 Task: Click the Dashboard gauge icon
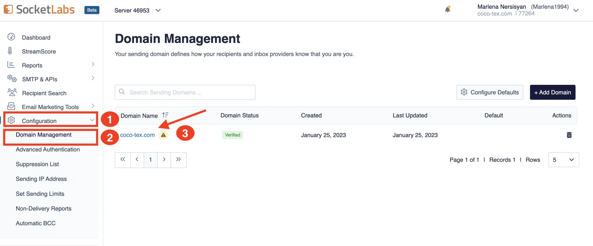pyautogui.click(x=11, y=37)
